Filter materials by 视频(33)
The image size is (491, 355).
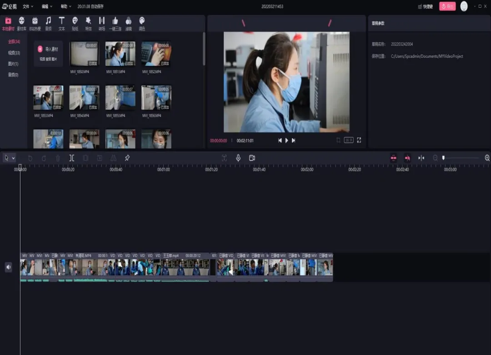tap(14, 53)
